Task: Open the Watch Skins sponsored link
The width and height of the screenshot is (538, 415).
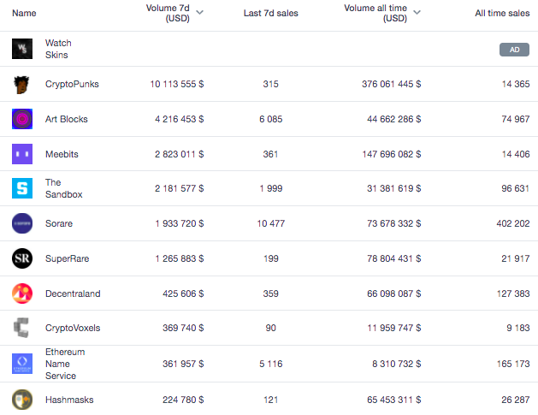Action: (58, 49)
